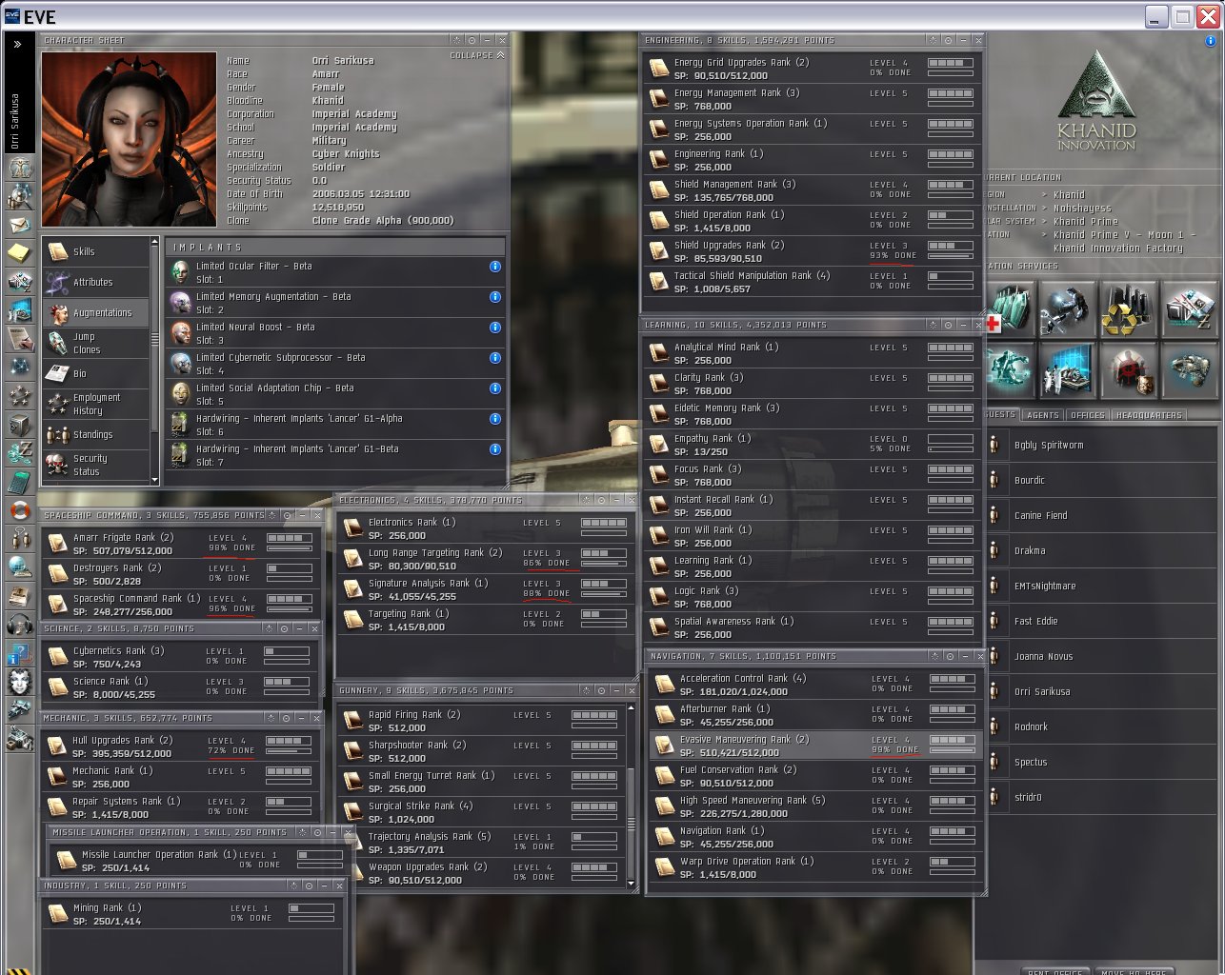Open the mail envelope icon in the sidebar

pyautogui.click(x=20, y=225)
